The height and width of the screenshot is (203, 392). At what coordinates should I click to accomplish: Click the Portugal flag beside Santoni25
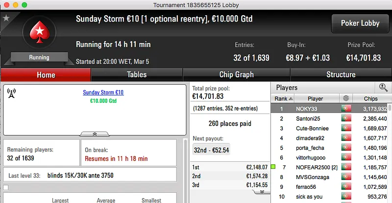(347, 118)
